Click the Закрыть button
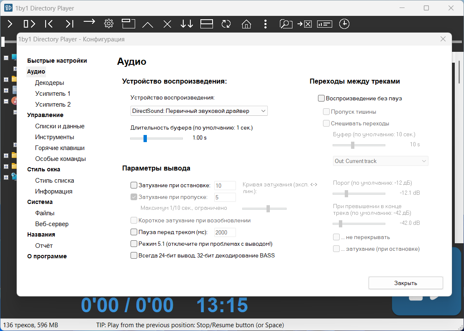Screen dimensions: 464x331 click(406, 283)
